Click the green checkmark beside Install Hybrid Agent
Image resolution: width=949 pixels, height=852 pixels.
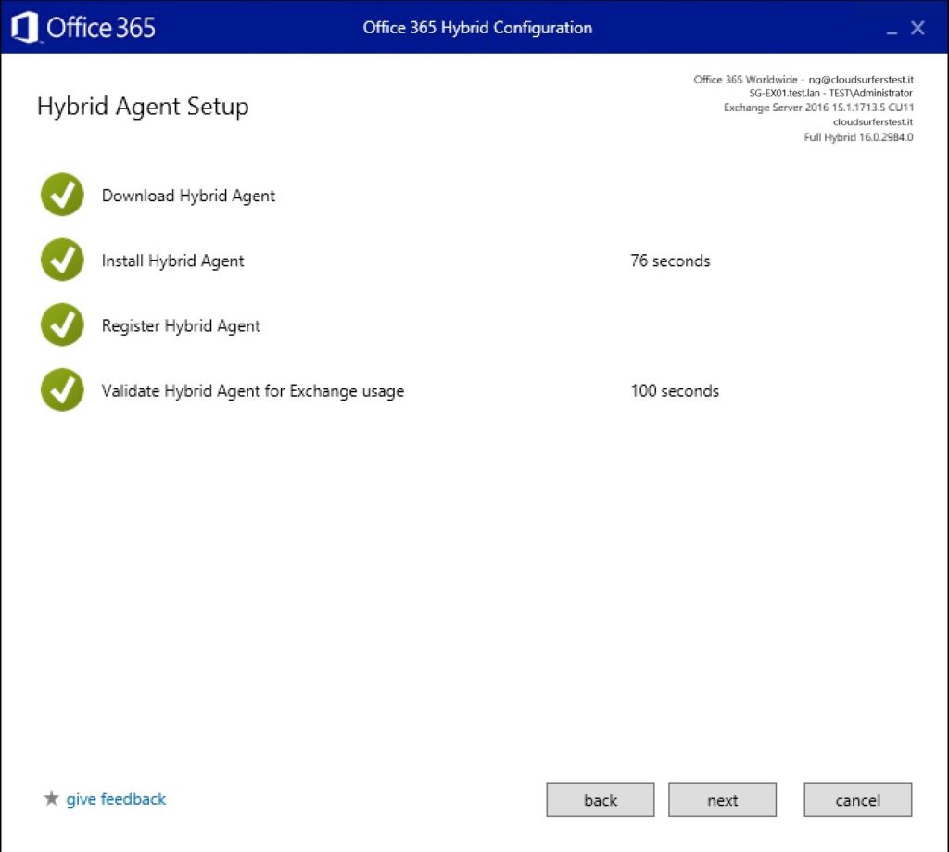(x=62, y=261)
